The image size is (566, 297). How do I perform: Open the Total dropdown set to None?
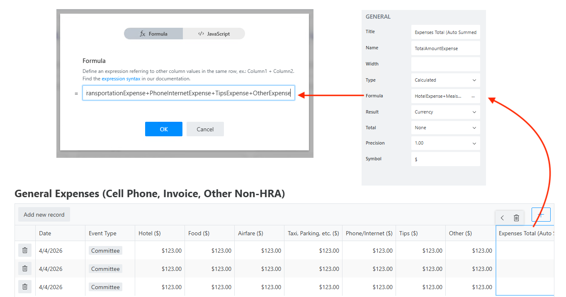click(x=445, y=128)
